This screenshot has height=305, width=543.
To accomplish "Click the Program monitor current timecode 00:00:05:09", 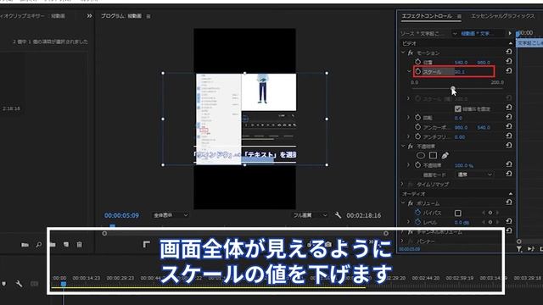I will 121,215.
